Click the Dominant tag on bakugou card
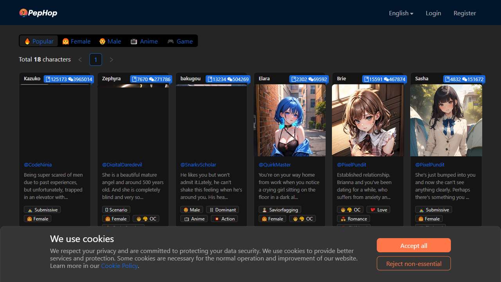This screenshot has height=282, width=501. click(x=222, y=210)
